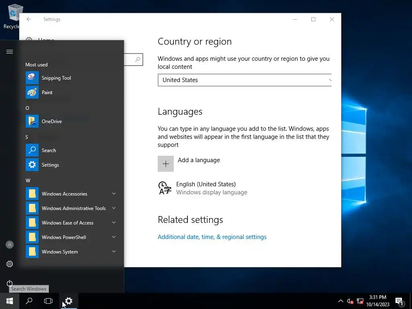
Task: Open the Power options button
Action: 10,283
